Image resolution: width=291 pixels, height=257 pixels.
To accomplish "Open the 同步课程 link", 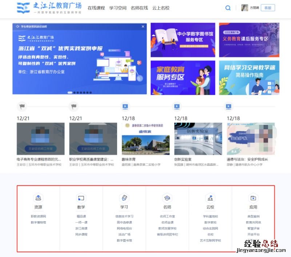I will coord(81,234).
